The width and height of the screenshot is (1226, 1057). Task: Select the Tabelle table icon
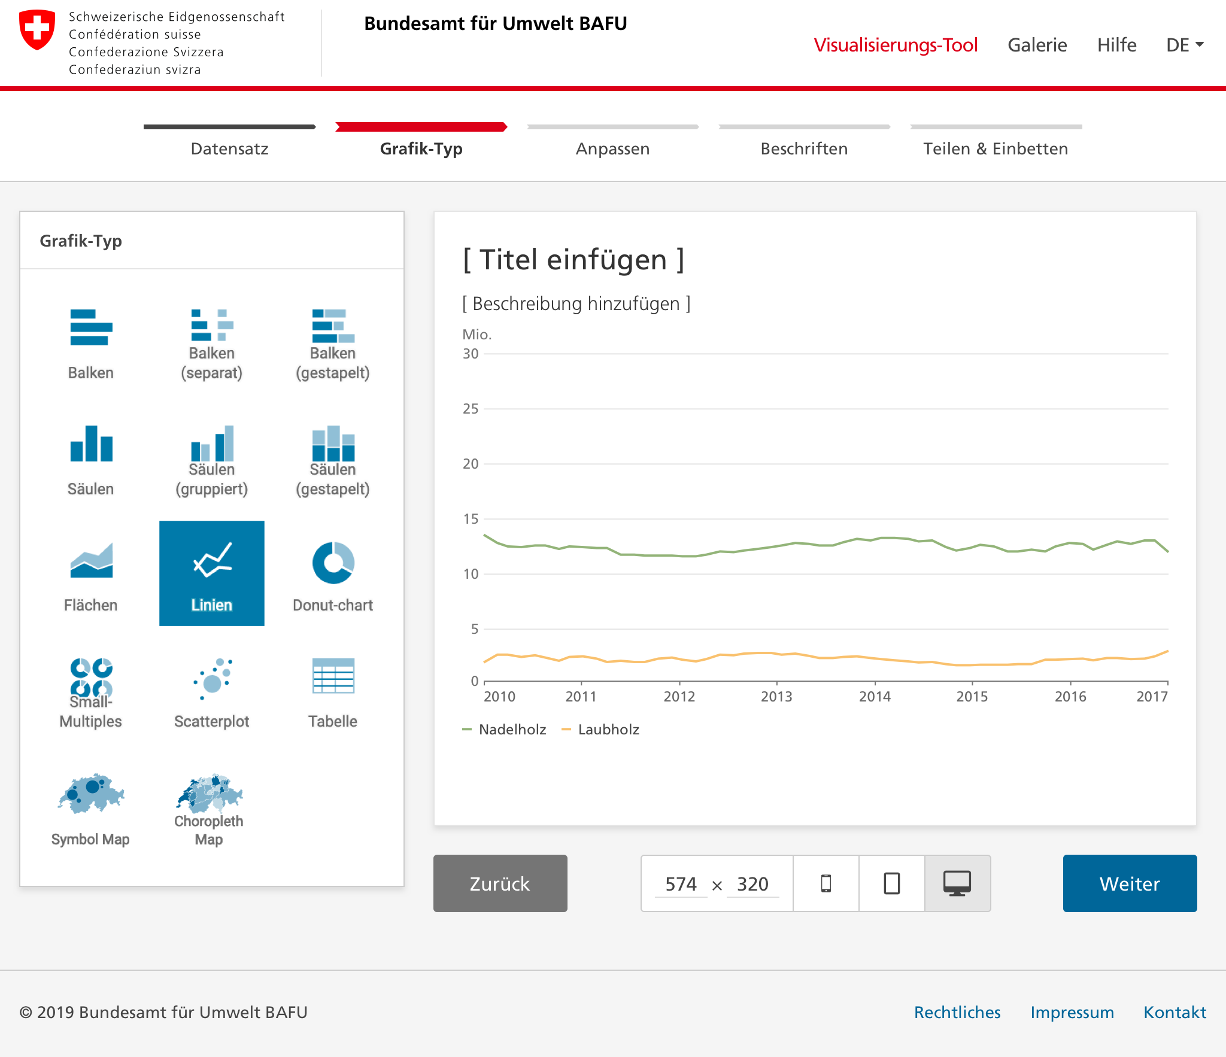pos(333,676)
